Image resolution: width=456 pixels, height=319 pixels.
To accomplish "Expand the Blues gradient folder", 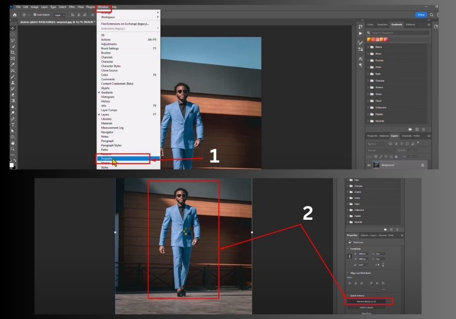I will coord(368,54).
